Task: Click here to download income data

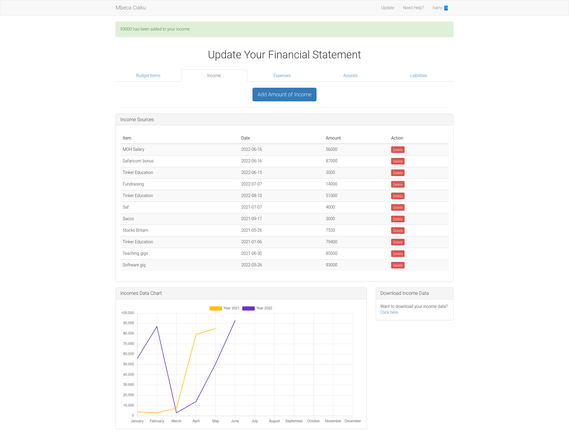Action: (x=389, y=312)
